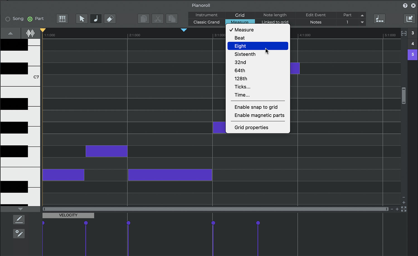Select the eraser tool
Viewport: 418px width, 256px height.
[x=110, y=19]
